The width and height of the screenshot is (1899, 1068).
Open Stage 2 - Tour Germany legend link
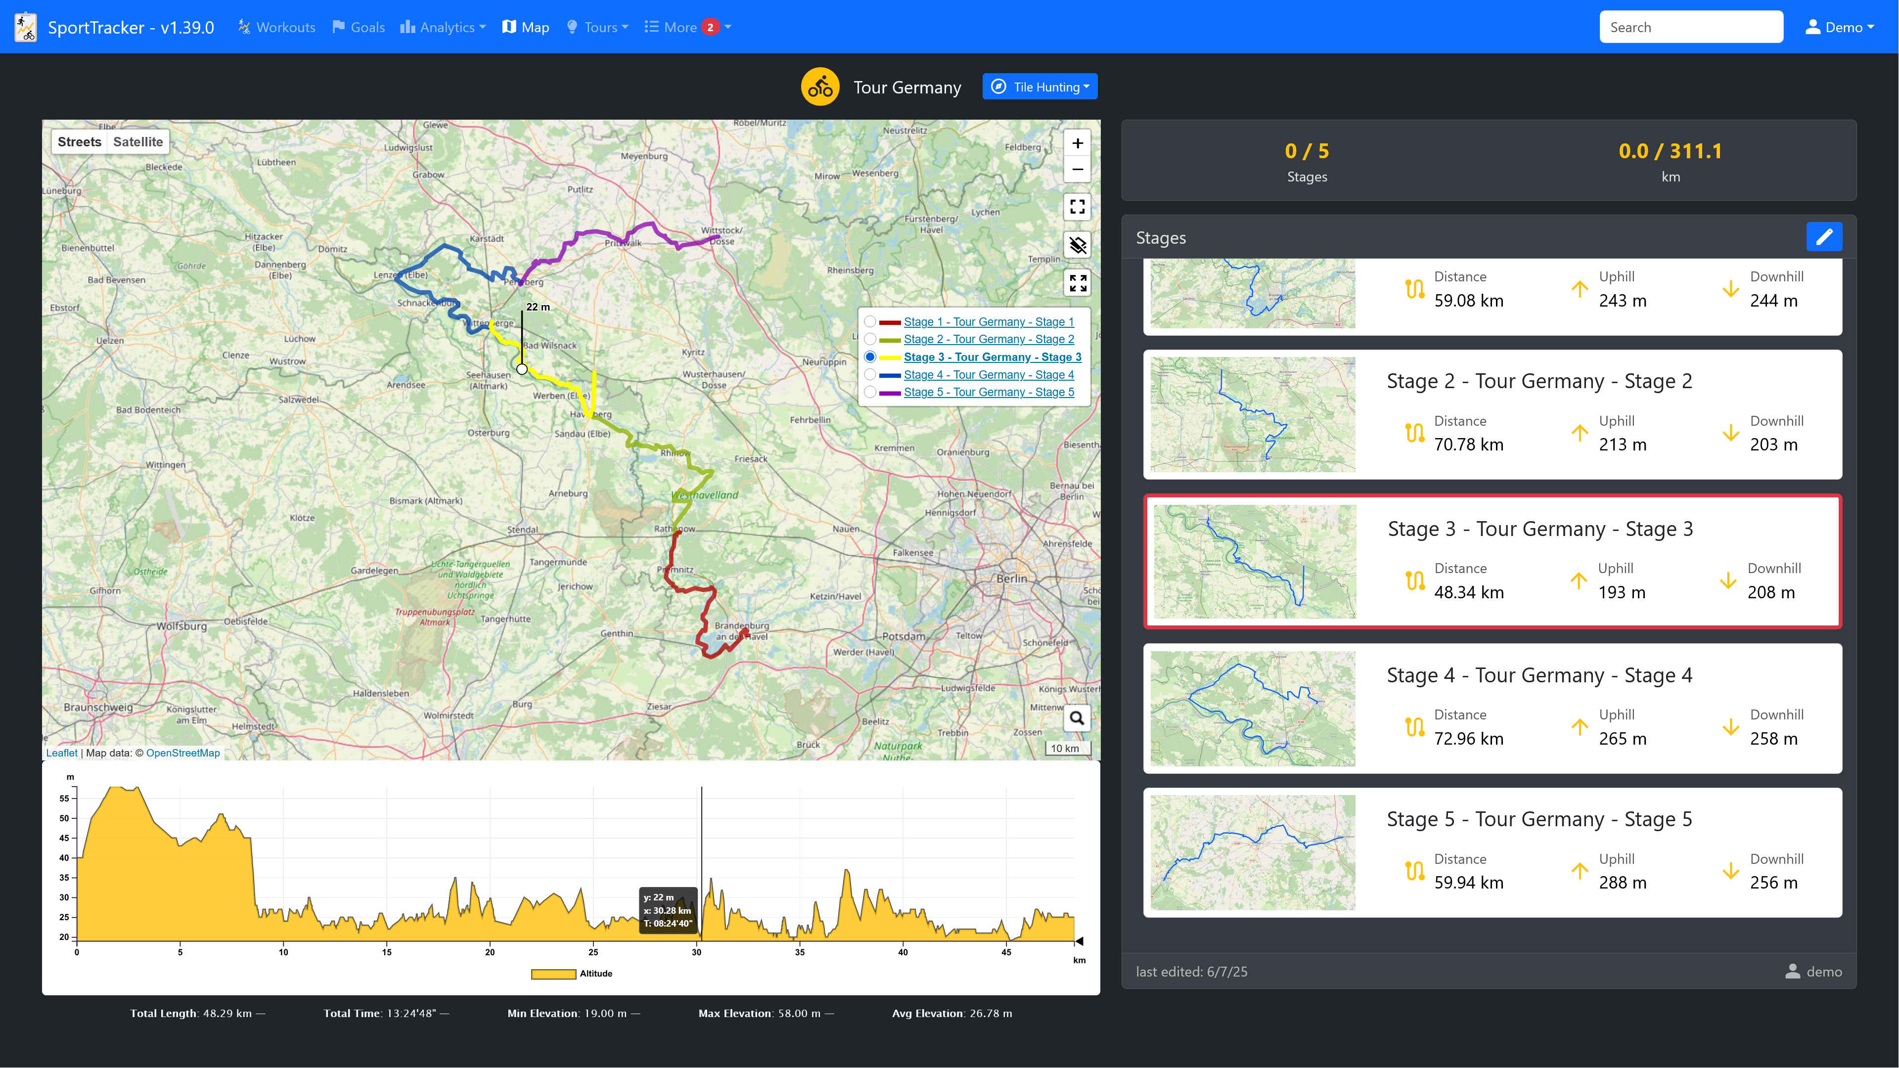(989, 339)
